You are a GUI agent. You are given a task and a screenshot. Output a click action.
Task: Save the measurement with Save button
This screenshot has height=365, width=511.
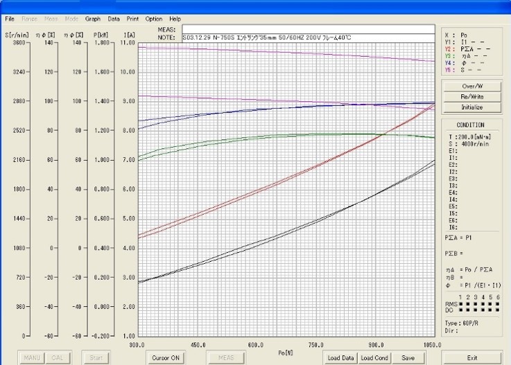click(x=408, y=357)
